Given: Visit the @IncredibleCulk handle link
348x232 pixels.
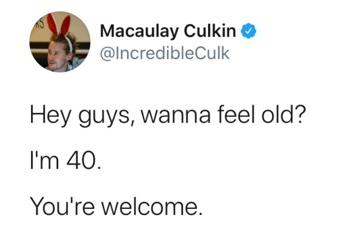Looking at the screenshot, I should [x=165, y=53].
